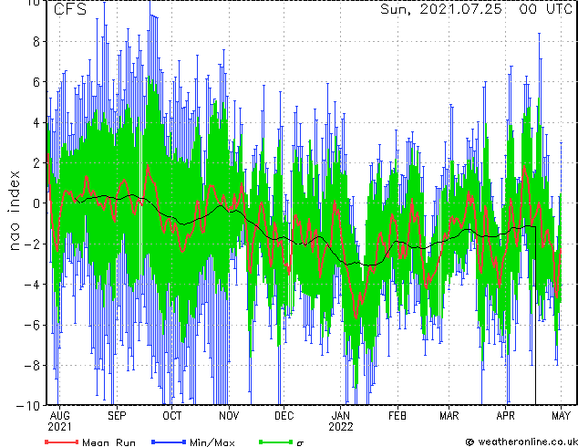Screen dimensions: 578x447
Task: Click the 'Mean Run' legend label
Action: [108, 442]
